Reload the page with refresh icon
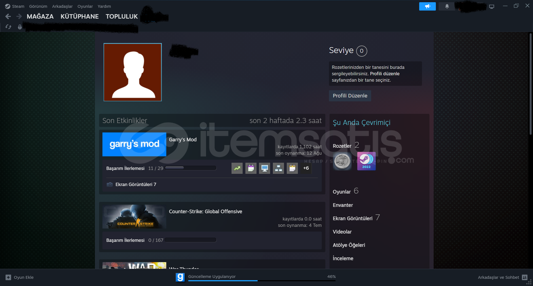Viewport: 533px width, 286px height. pyautogui.click(x=8, y=27)
